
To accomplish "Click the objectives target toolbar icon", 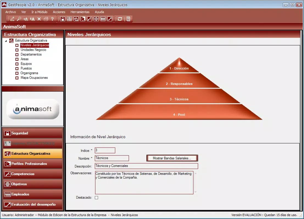I will coord(96,19).
